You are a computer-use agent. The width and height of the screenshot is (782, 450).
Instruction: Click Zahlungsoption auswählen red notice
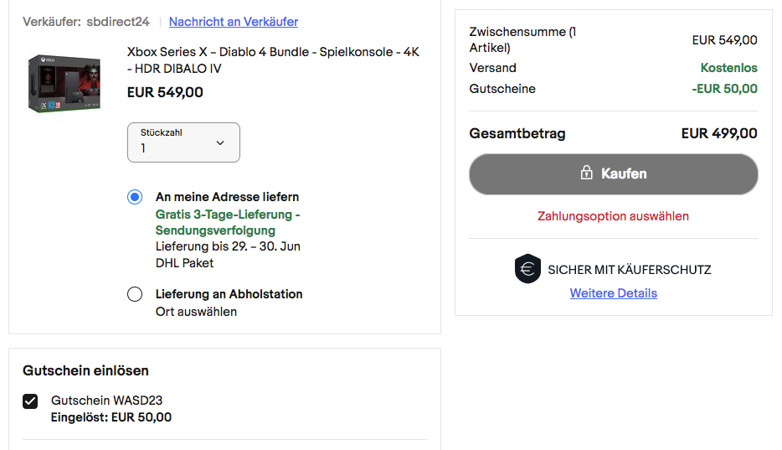[613, 216]
